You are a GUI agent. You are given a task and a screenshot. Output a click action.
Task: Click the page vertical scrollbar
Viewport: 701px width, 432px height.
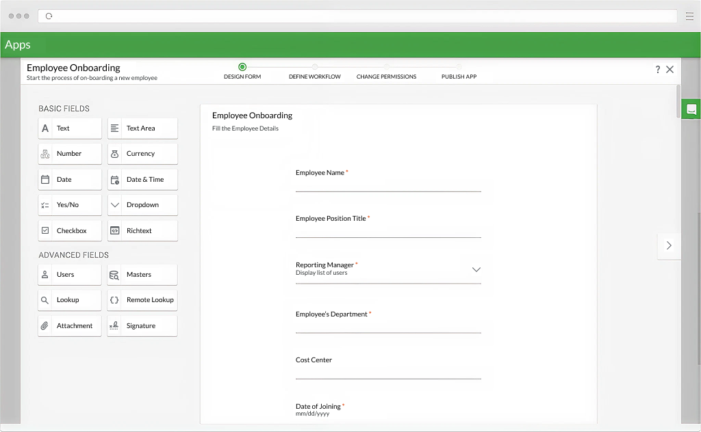pos(678,101)
